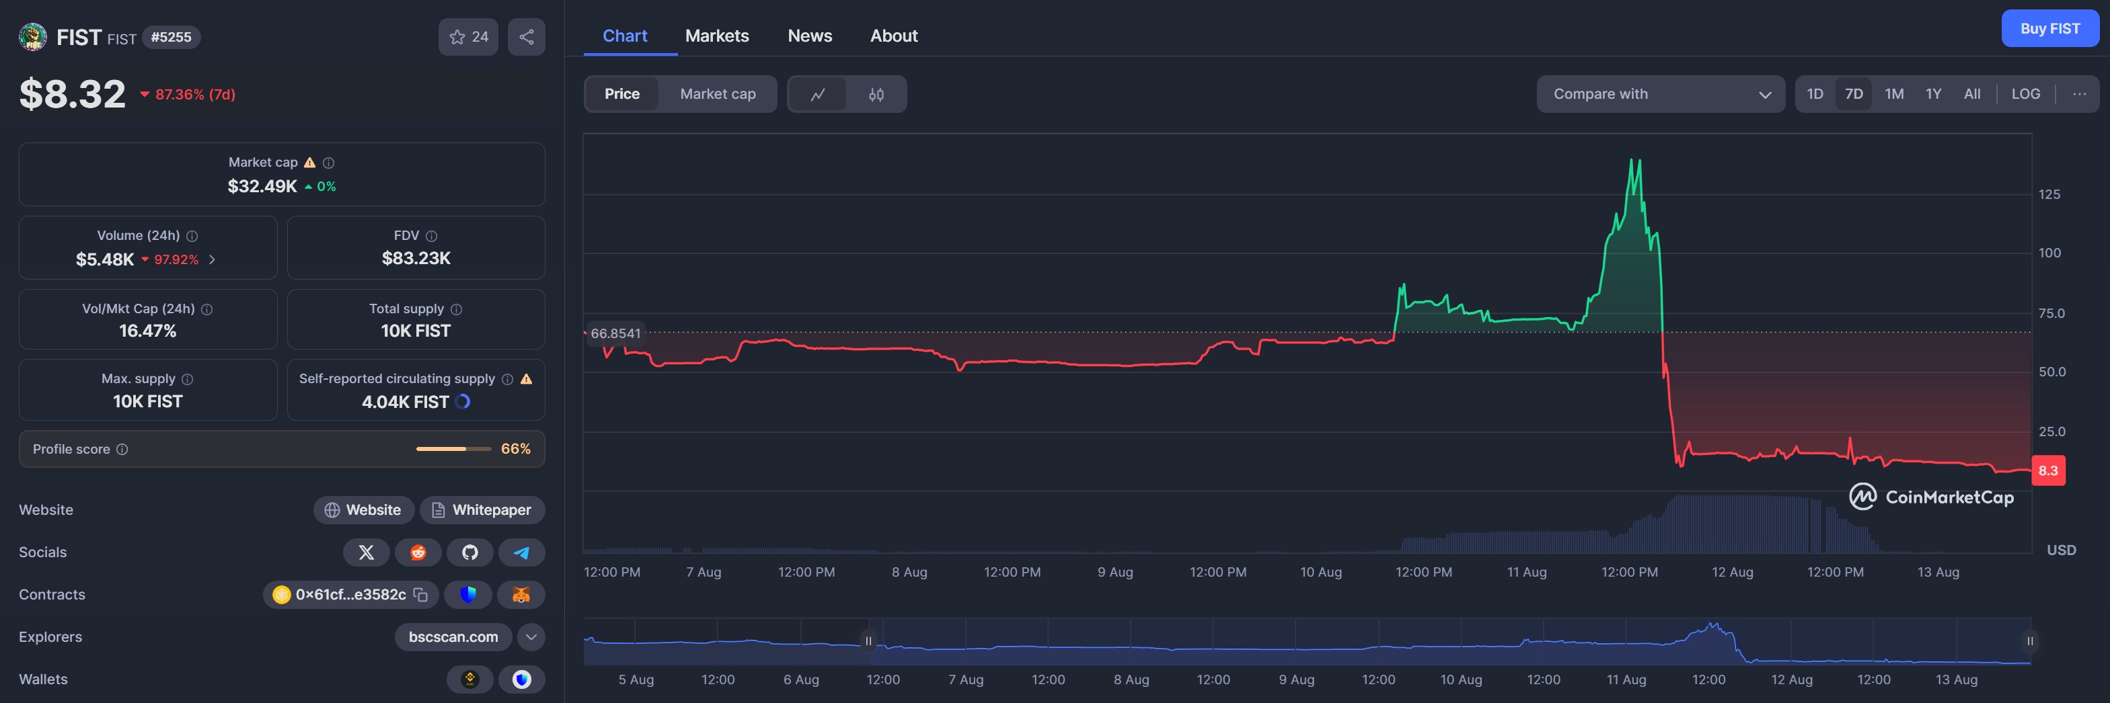Click left handle of chart range slider
The image size is (2110, 703).
tap(868, 640)
